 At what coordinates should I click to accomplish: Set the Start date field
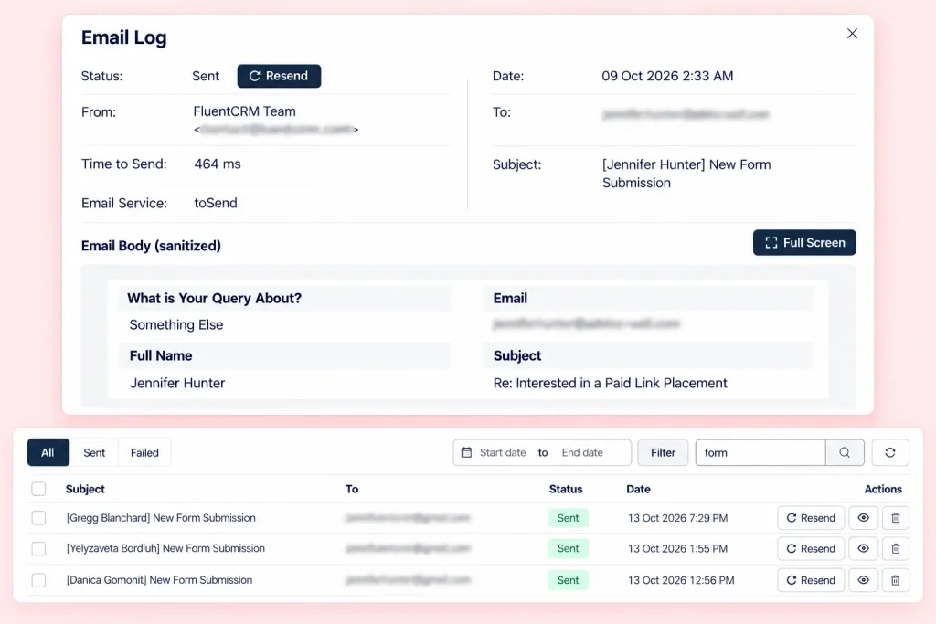click(x=503, y=453)
